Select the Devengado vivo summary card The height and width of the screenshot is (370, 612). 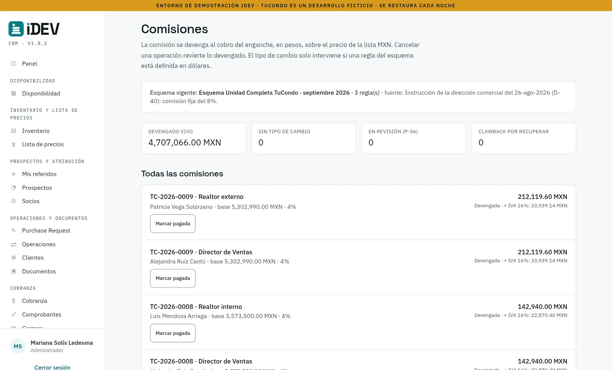pyautogui.click(x=194, y=138)
